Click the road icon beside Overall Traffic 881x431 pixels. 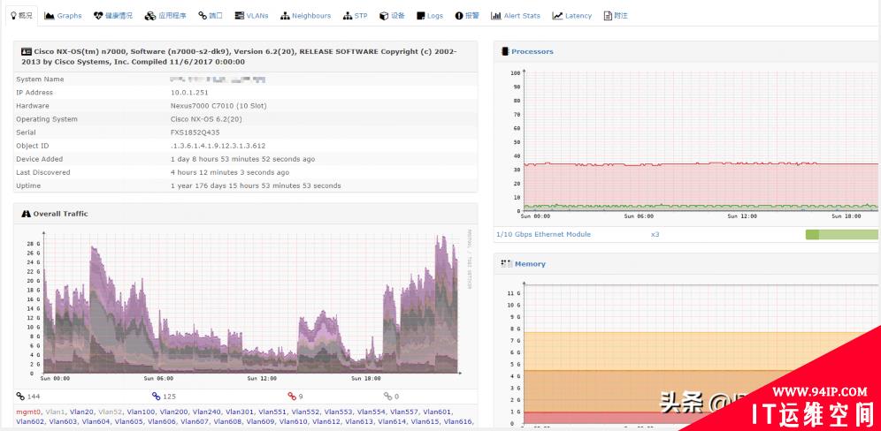[26, 214]
